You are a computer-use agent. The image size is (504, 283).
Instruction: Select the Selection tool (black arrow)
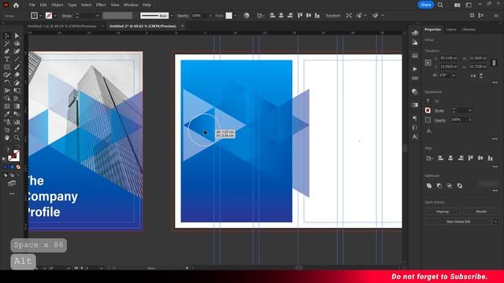point(7,35)
